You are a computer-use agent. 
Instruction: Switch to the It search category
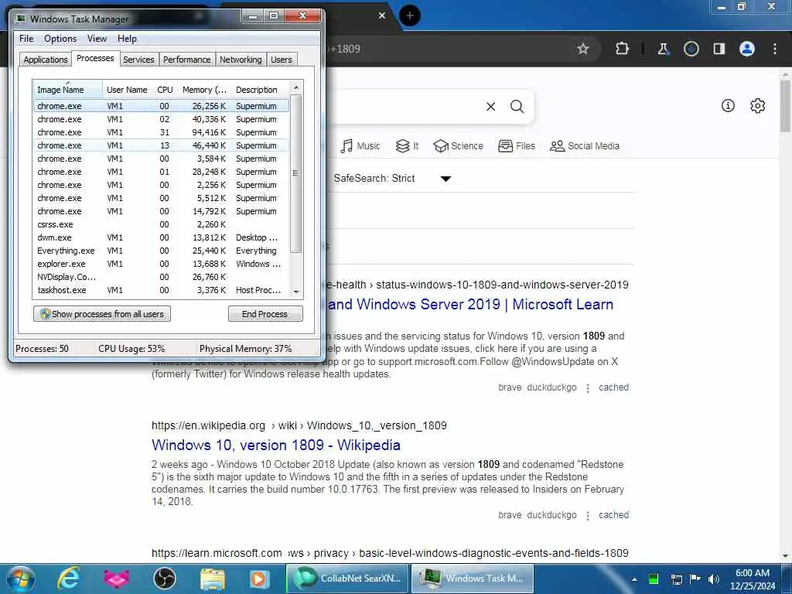(x=407, y=146)
